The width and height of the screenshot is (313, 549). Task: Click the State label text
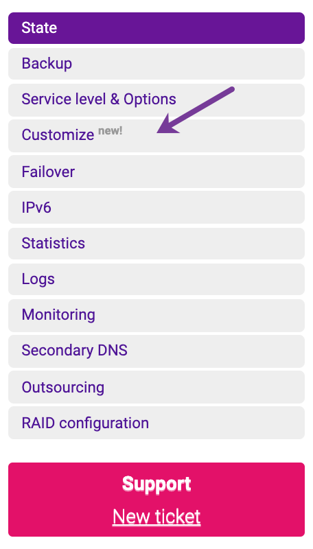tap(39, 28)
